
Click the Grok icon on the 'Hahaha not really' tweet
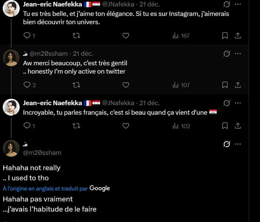(227, 144)
